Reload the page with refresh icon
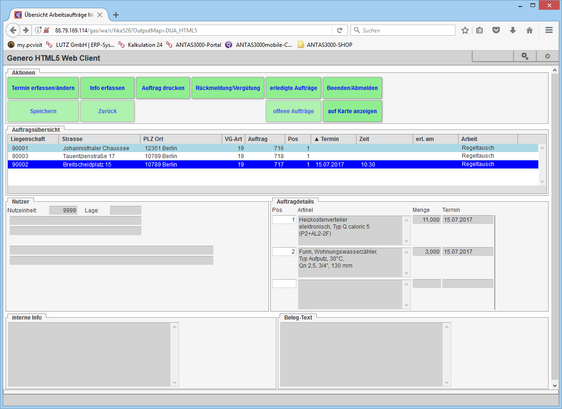 [x=339, y=30]
